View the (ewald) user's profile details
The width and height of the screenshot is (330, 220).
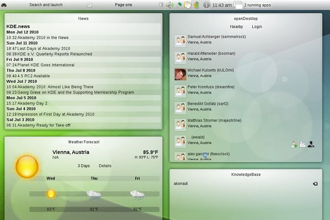click(311, 144)
